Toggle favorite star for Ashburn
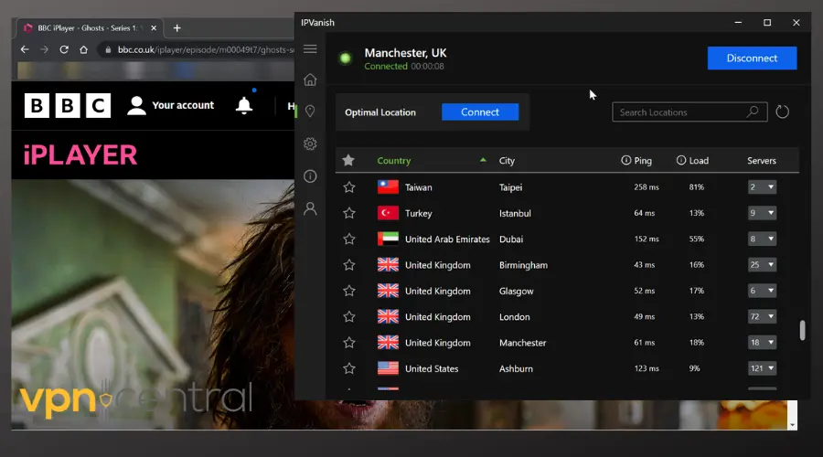This screenshot has height=457, width=823. pyautogui.click(x=349, y=369)
